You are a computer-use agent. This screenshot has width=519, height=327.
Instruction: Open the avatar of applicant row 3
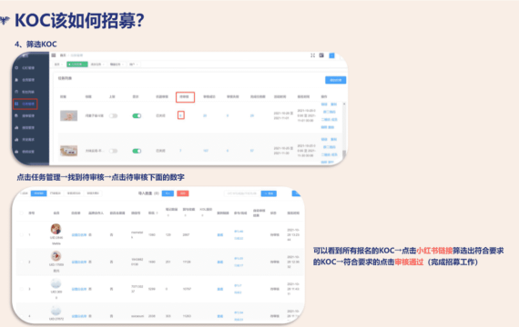click(56, 283)
